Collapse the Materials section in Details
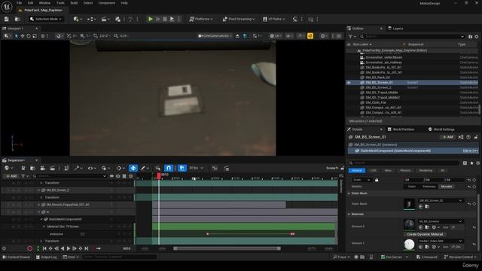 pos(349,214)
